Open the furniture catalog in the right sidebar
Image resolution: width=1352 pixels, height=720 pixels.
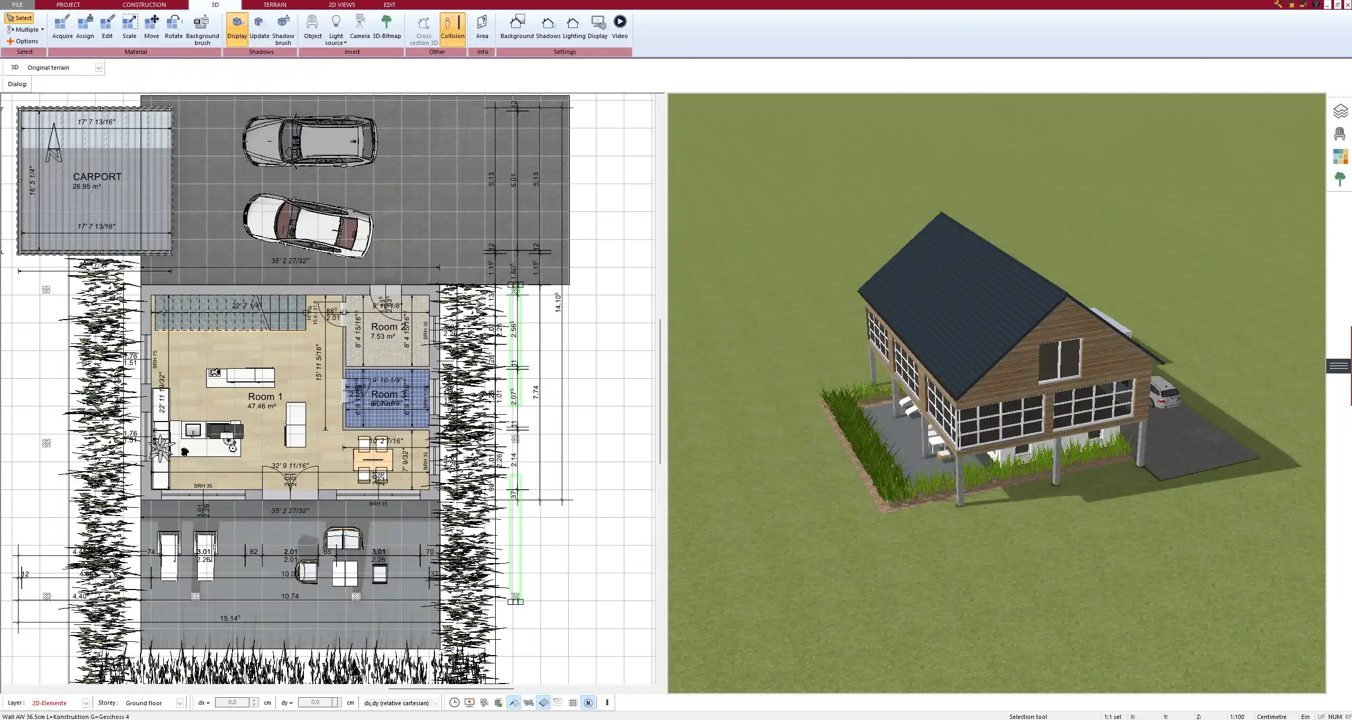(x=1339, y=133)
